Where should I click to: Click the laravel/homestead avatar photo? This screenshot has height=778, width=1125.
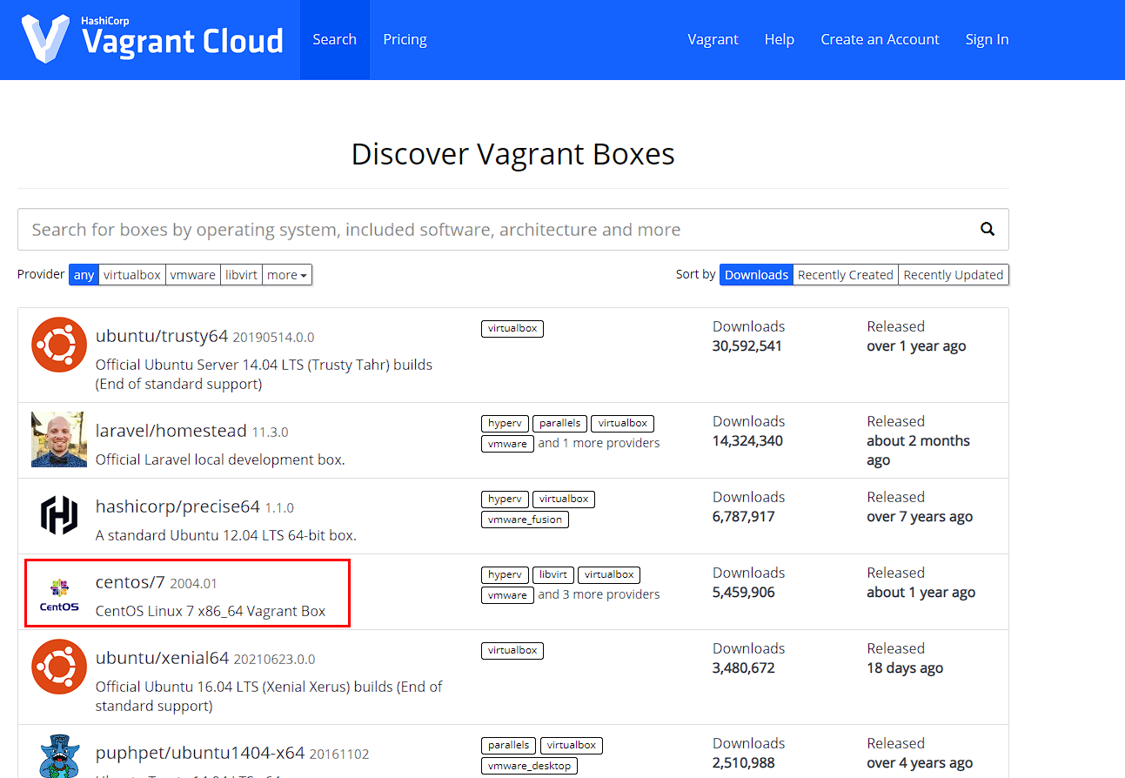coord(59,439)
